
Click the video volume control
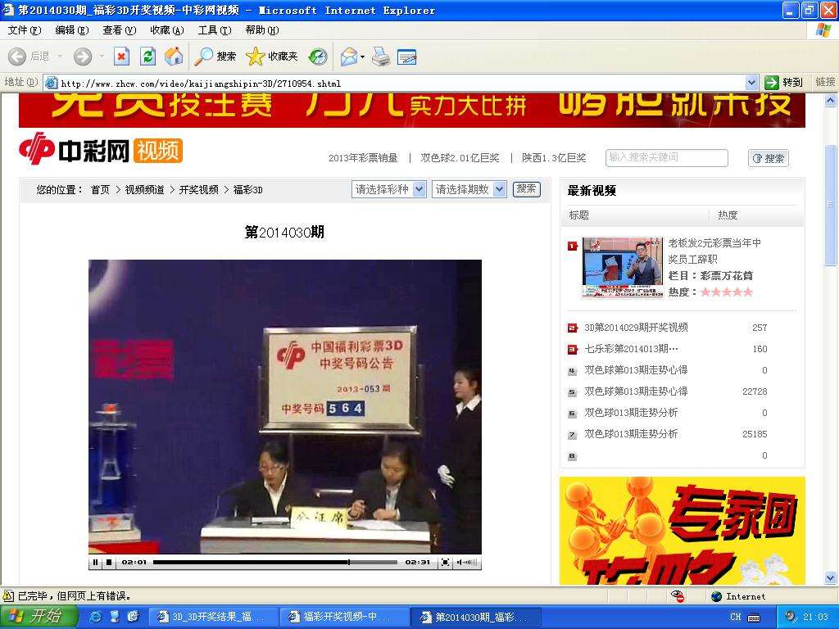pos(467,562)
